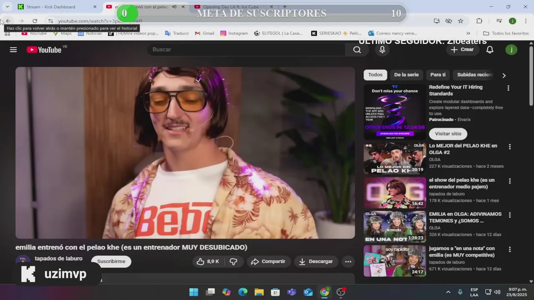Open the crossed-out eye icon in address bar

448,21
